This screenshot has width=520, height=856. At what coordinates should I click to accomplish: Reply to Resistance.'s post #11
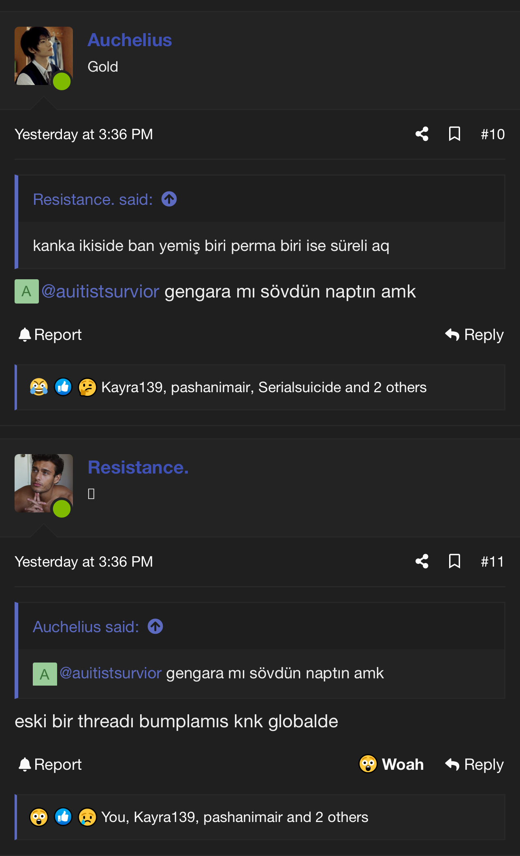click(x=474, y=764)
